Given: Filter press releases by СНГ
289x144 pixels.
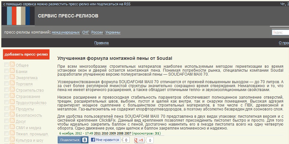Looking at the screenshot, I should tap(86, 32).
